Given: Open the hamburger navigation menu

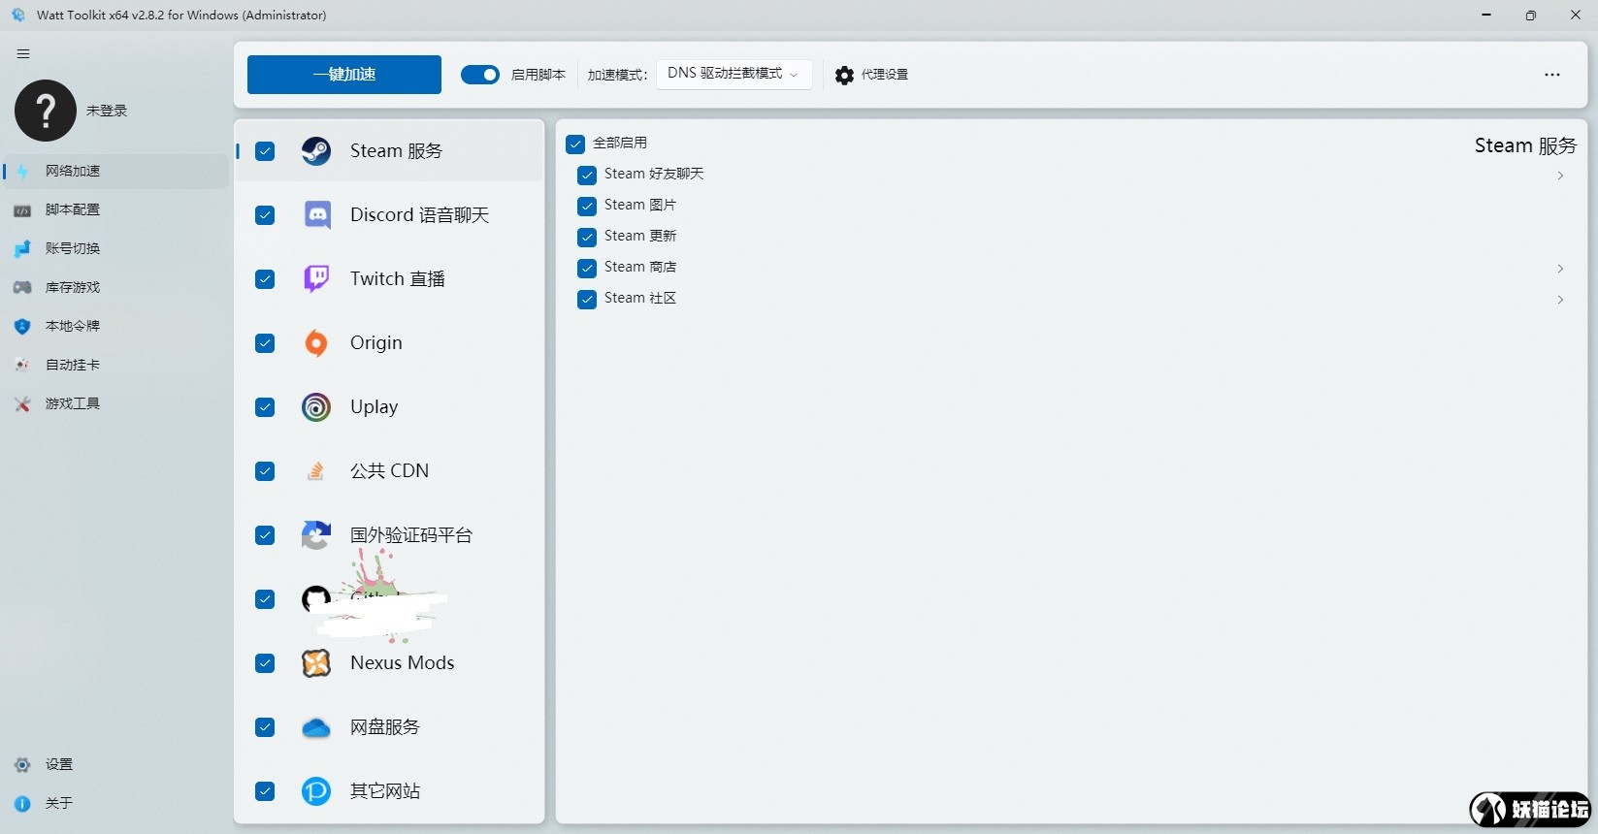Looking at the screenshot, I should [23, 54].
